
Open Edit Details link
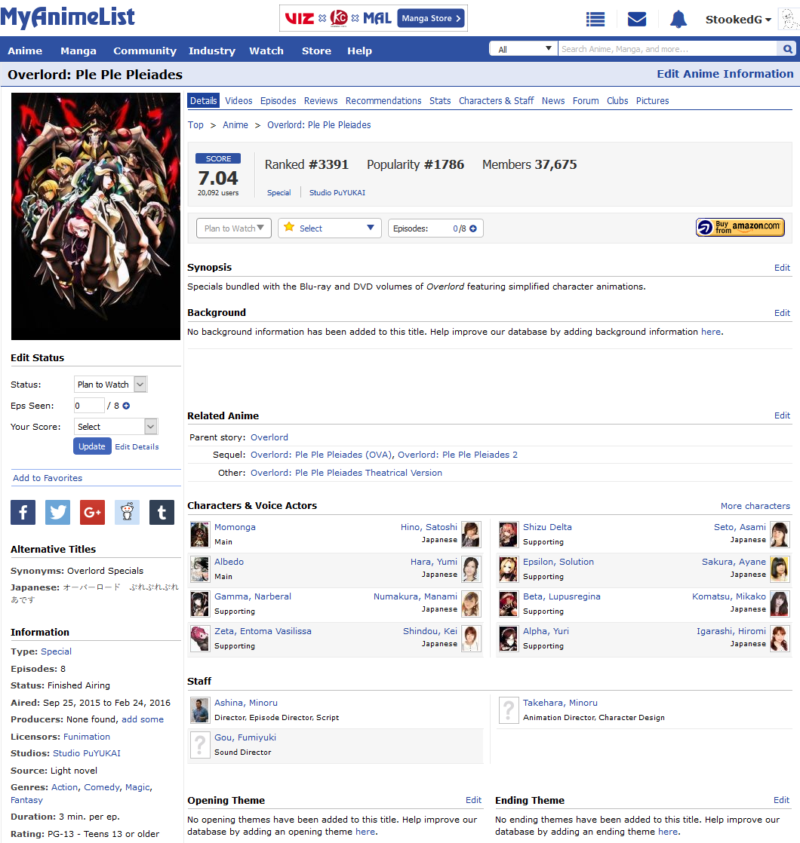pos(137,447)
